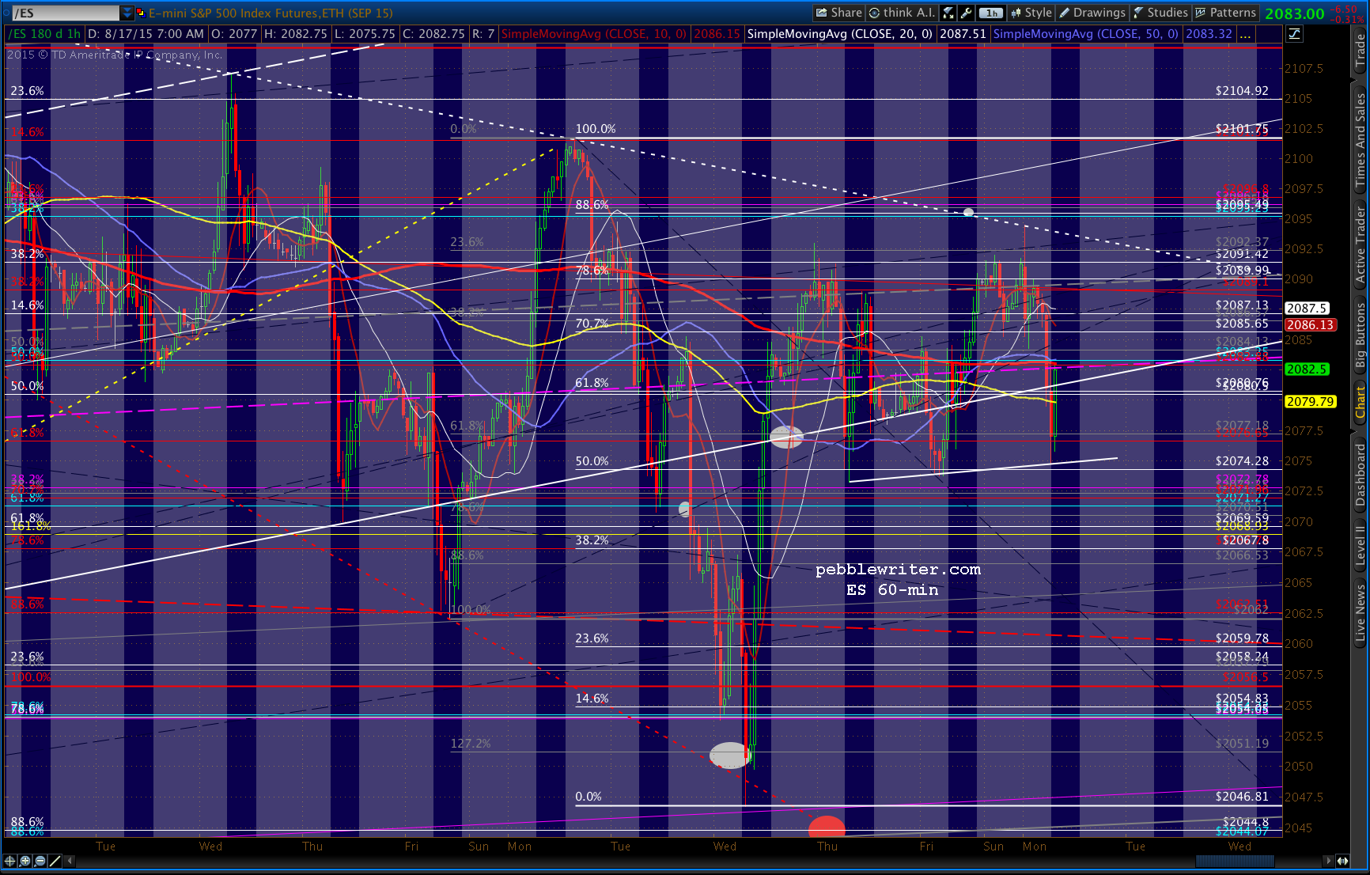The image size is (1370, 875).
Task: Open the Style menu
Action: (x=1031, y=13)
